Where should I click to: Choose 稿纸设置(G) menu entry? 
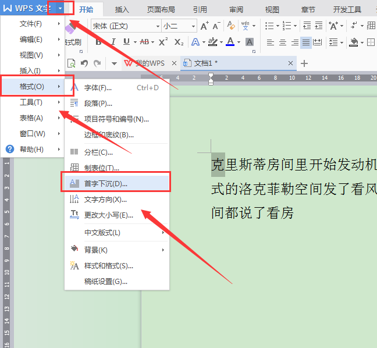(117, 282)
